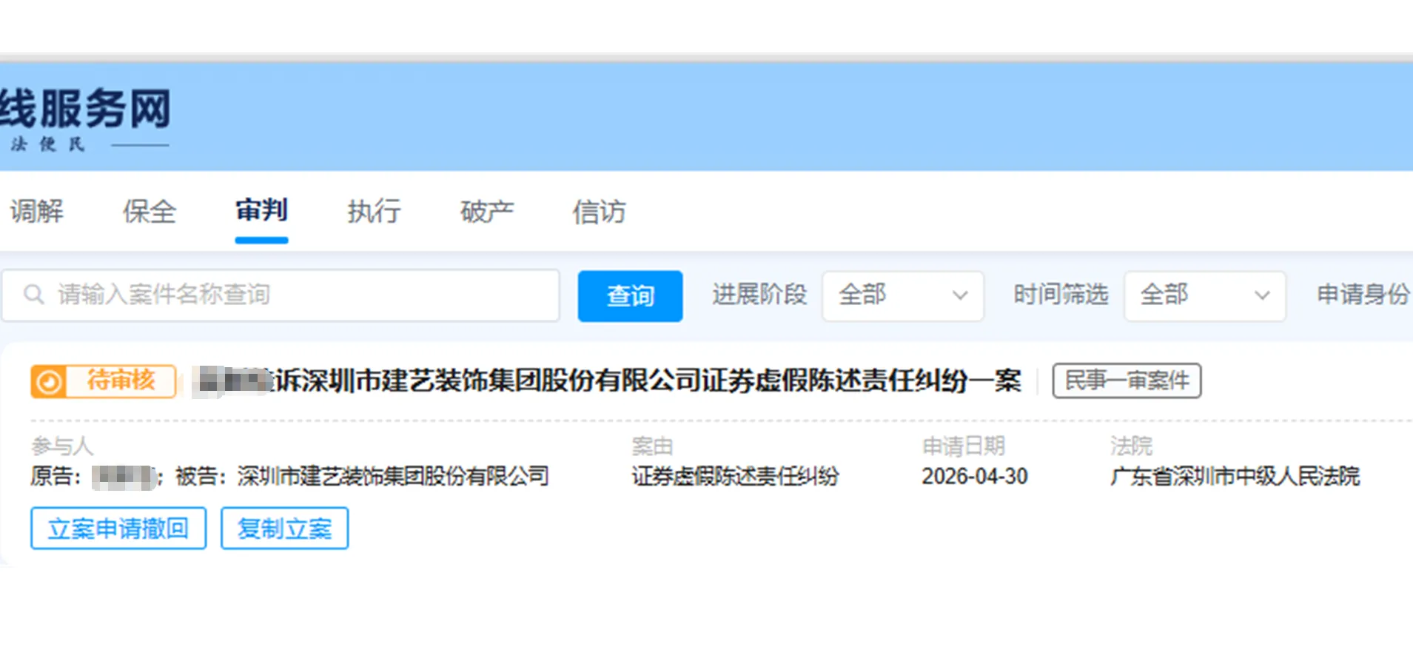1413x647 pixels.
Task: Expand the 进展阶段 dropdown
Action: point(902,295)
